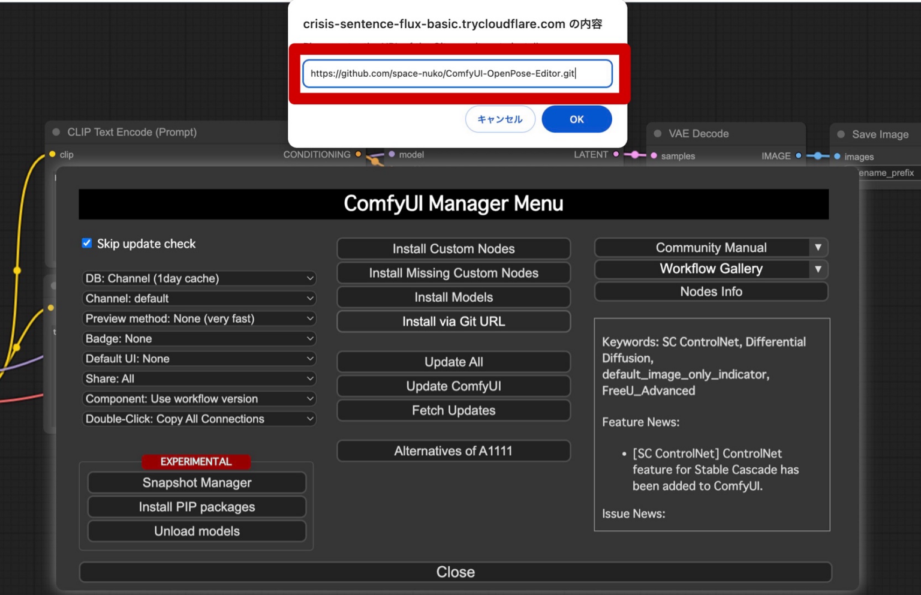921x595 pixels.
Task: Click the IMAGE output connector on VAE Decode
Action: 798,155
